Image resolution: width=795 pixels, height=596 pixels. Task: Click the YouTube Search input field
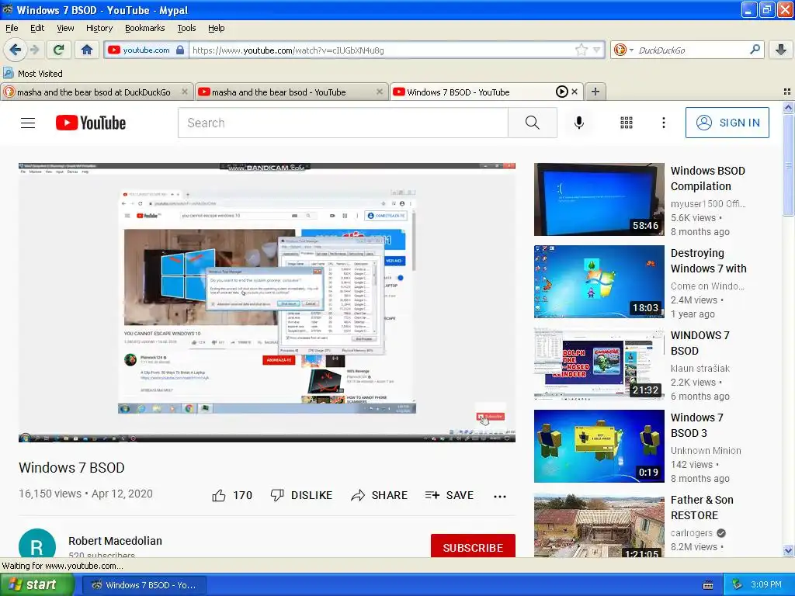(x=342, y=123)
